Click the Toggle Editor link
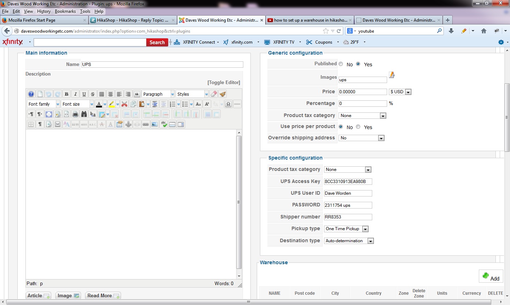Screen dimensions: 510x305 point(224,82)
